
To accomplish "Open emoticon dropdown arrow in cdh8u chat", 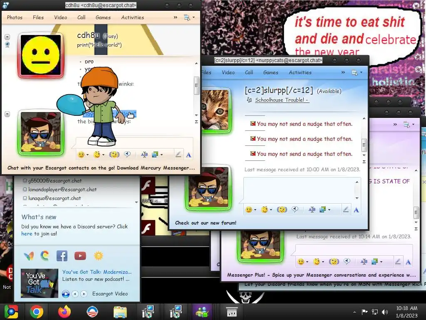I will [x=87, y=155].
